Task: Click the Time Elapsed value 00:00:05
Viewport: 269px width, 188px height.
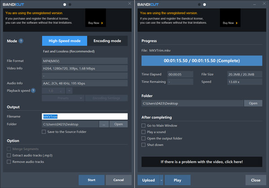Action: click(x=180, y=74)
